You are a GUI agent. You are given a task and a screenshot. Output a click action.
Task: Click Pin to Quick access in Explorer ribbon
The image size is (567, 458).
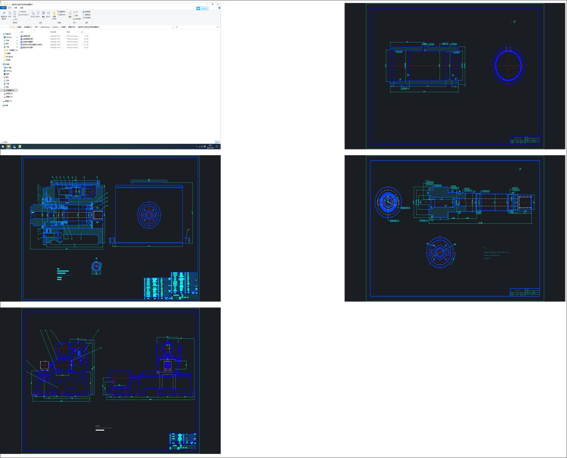point(4,15)
